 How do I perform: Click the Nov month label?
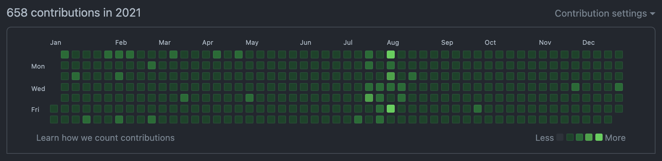pyautogui.click(x=545, y=43)
